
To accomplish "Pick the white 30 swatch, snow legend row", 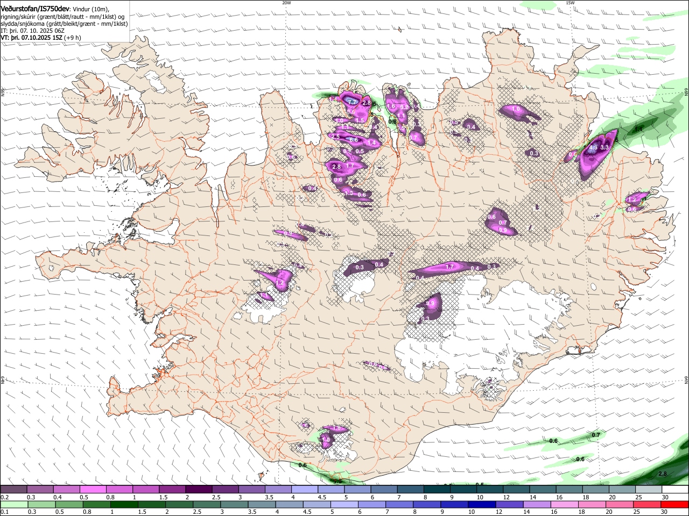I will click(675, 490).
